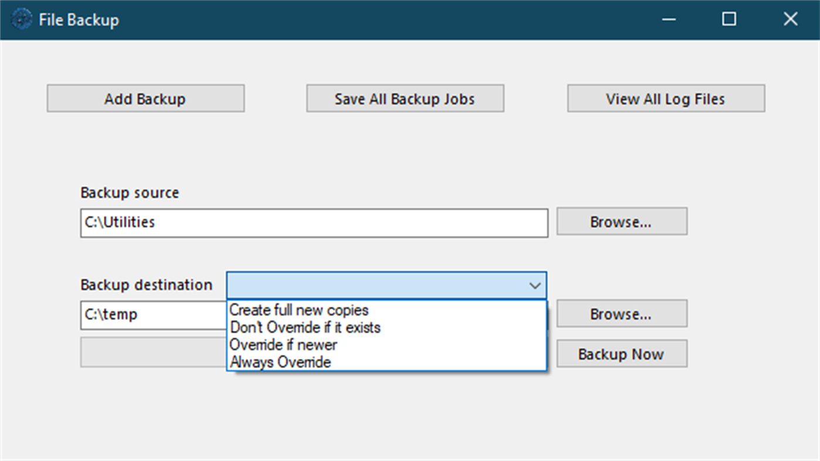The image size is (820, 461).
Task: Maximize the File Backup window
Action: (729, 19)
